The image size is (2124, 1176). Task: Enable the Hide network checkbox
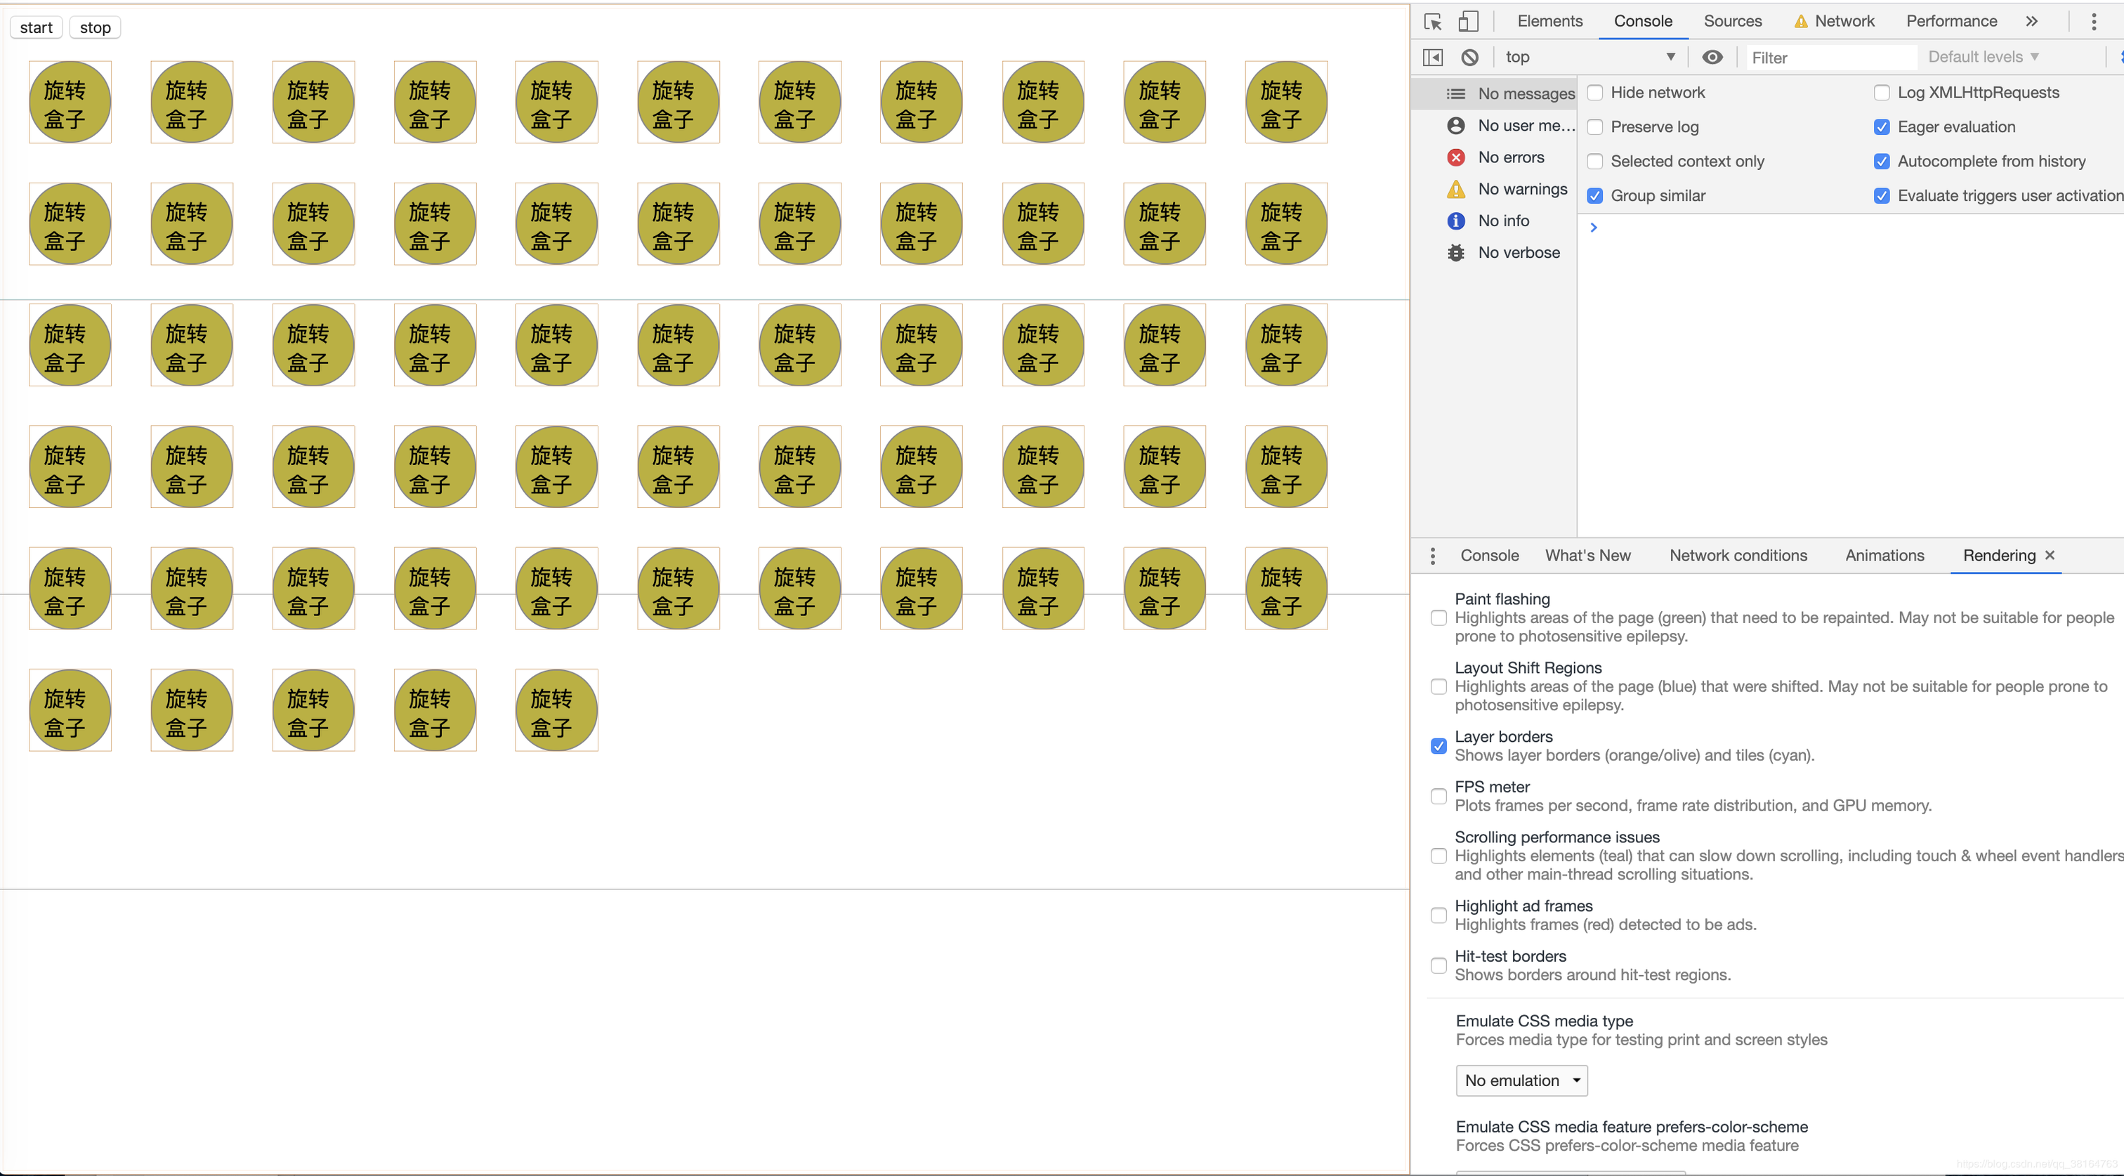tap(1594, 93)
